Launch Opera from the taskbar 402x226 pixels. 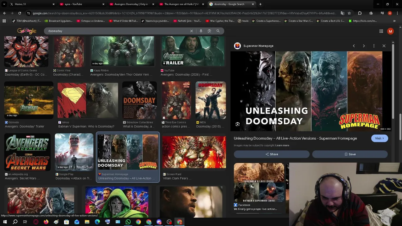pyautogui.click(x=36, y=222)
